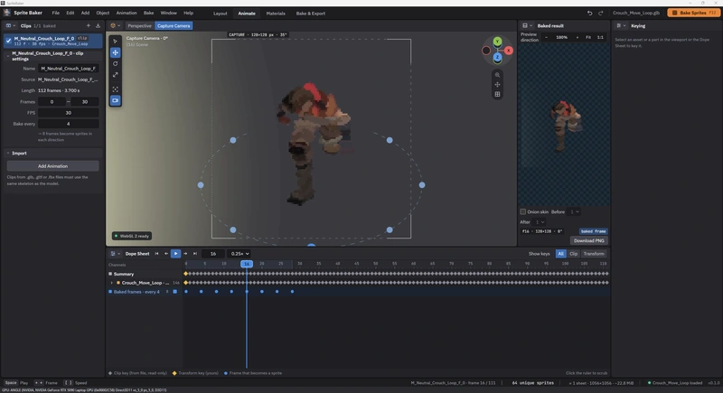Snap view to red X axis gizmo

coord(508,51)
